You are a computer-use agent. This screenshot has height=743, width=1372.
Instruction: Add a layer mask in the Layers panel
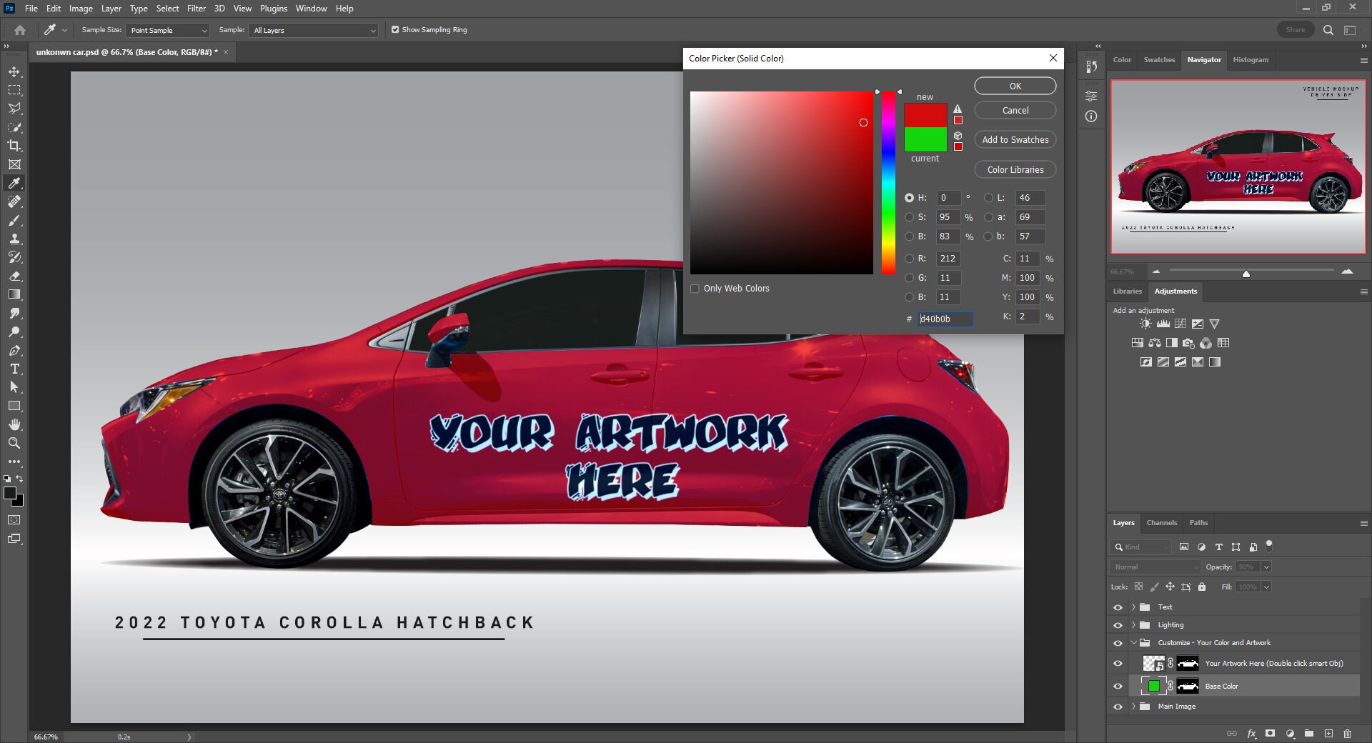click(x=1271, y=734)
